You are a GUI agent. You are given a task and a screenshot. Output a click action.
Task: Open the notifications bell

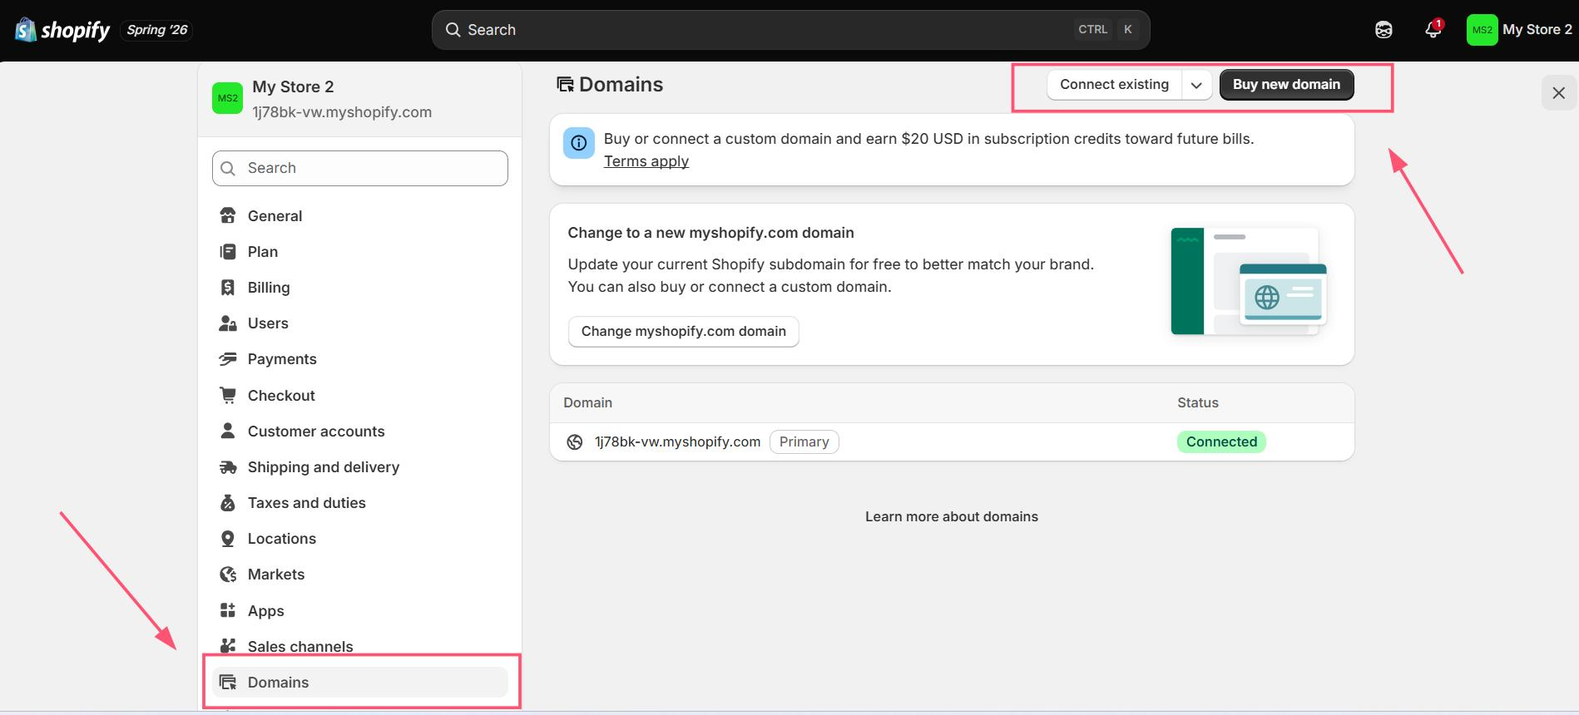1433,29
